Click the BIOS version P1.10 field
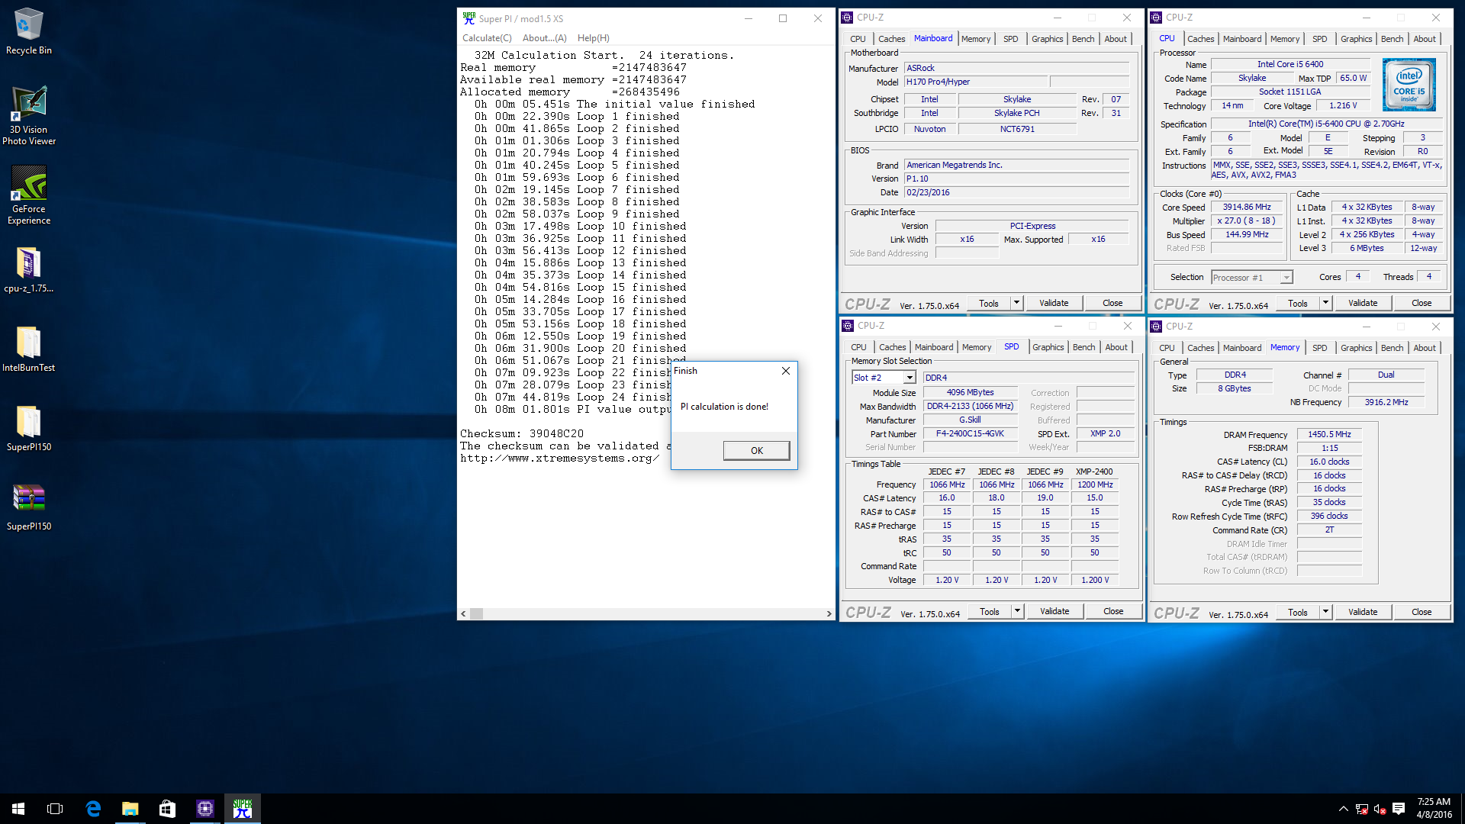The image size is (1465, 824). point(1016,179)
